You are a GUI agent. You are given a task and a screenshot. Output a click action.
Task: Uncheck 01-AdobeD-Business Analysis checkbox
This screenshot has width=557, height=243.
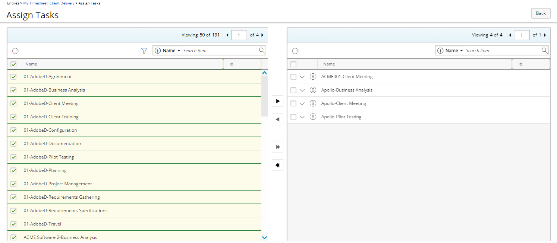coord(14,90)
